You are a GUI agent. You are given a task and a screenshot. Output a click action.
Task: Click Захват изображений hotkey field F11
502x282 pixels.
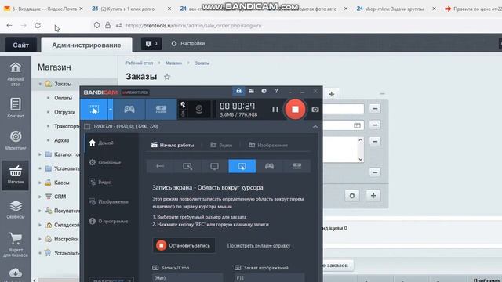270,277
